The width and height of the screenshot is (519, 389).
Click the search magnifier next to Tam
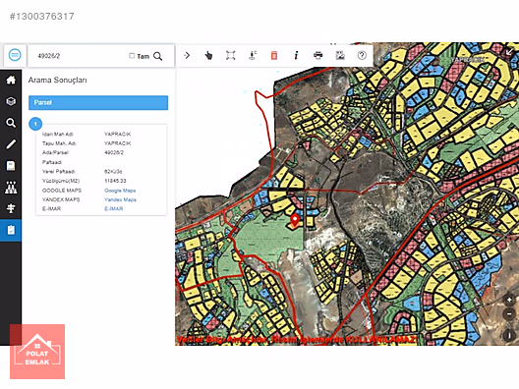pos(158,56)
